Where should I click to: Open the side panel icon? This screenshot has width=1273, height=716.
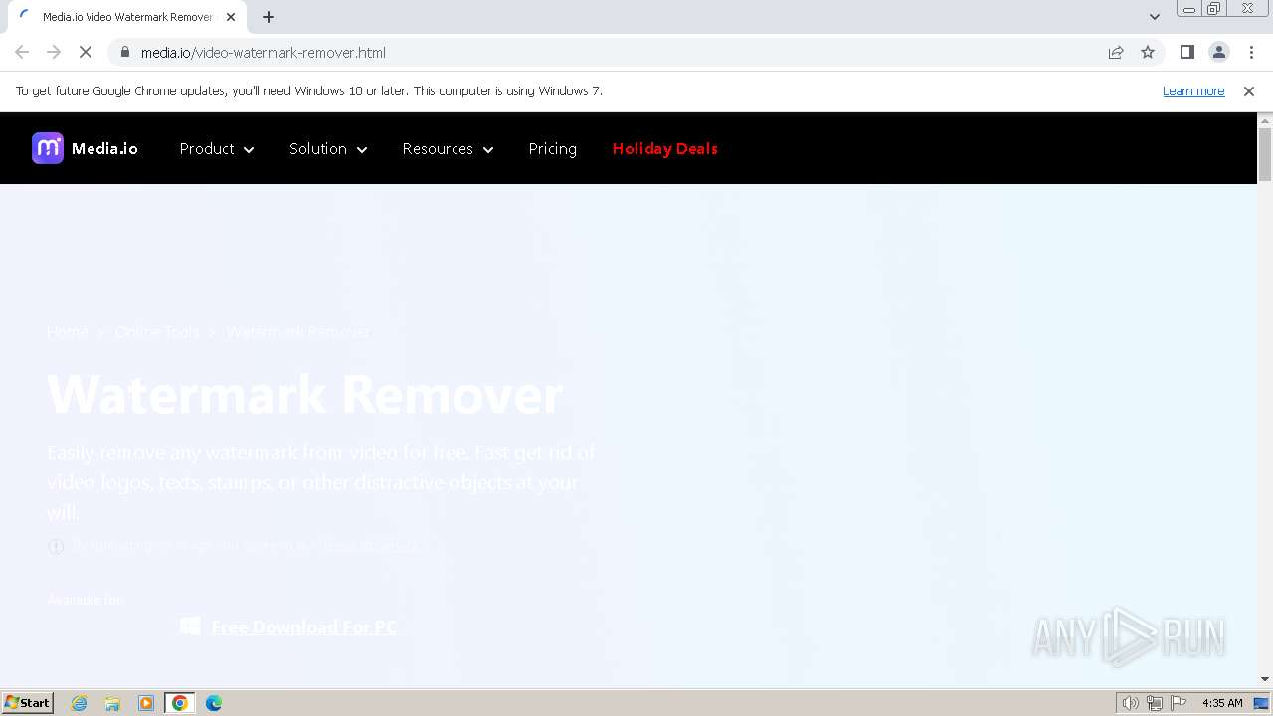pos(1186,52)
